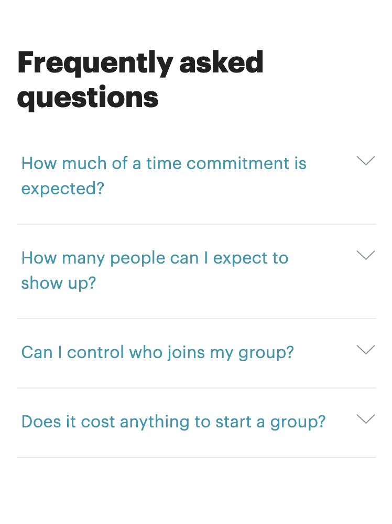392x524 pixels.
Task: Open 'How many people can I expect to show up?'
Action: click(x=155, y=270)
